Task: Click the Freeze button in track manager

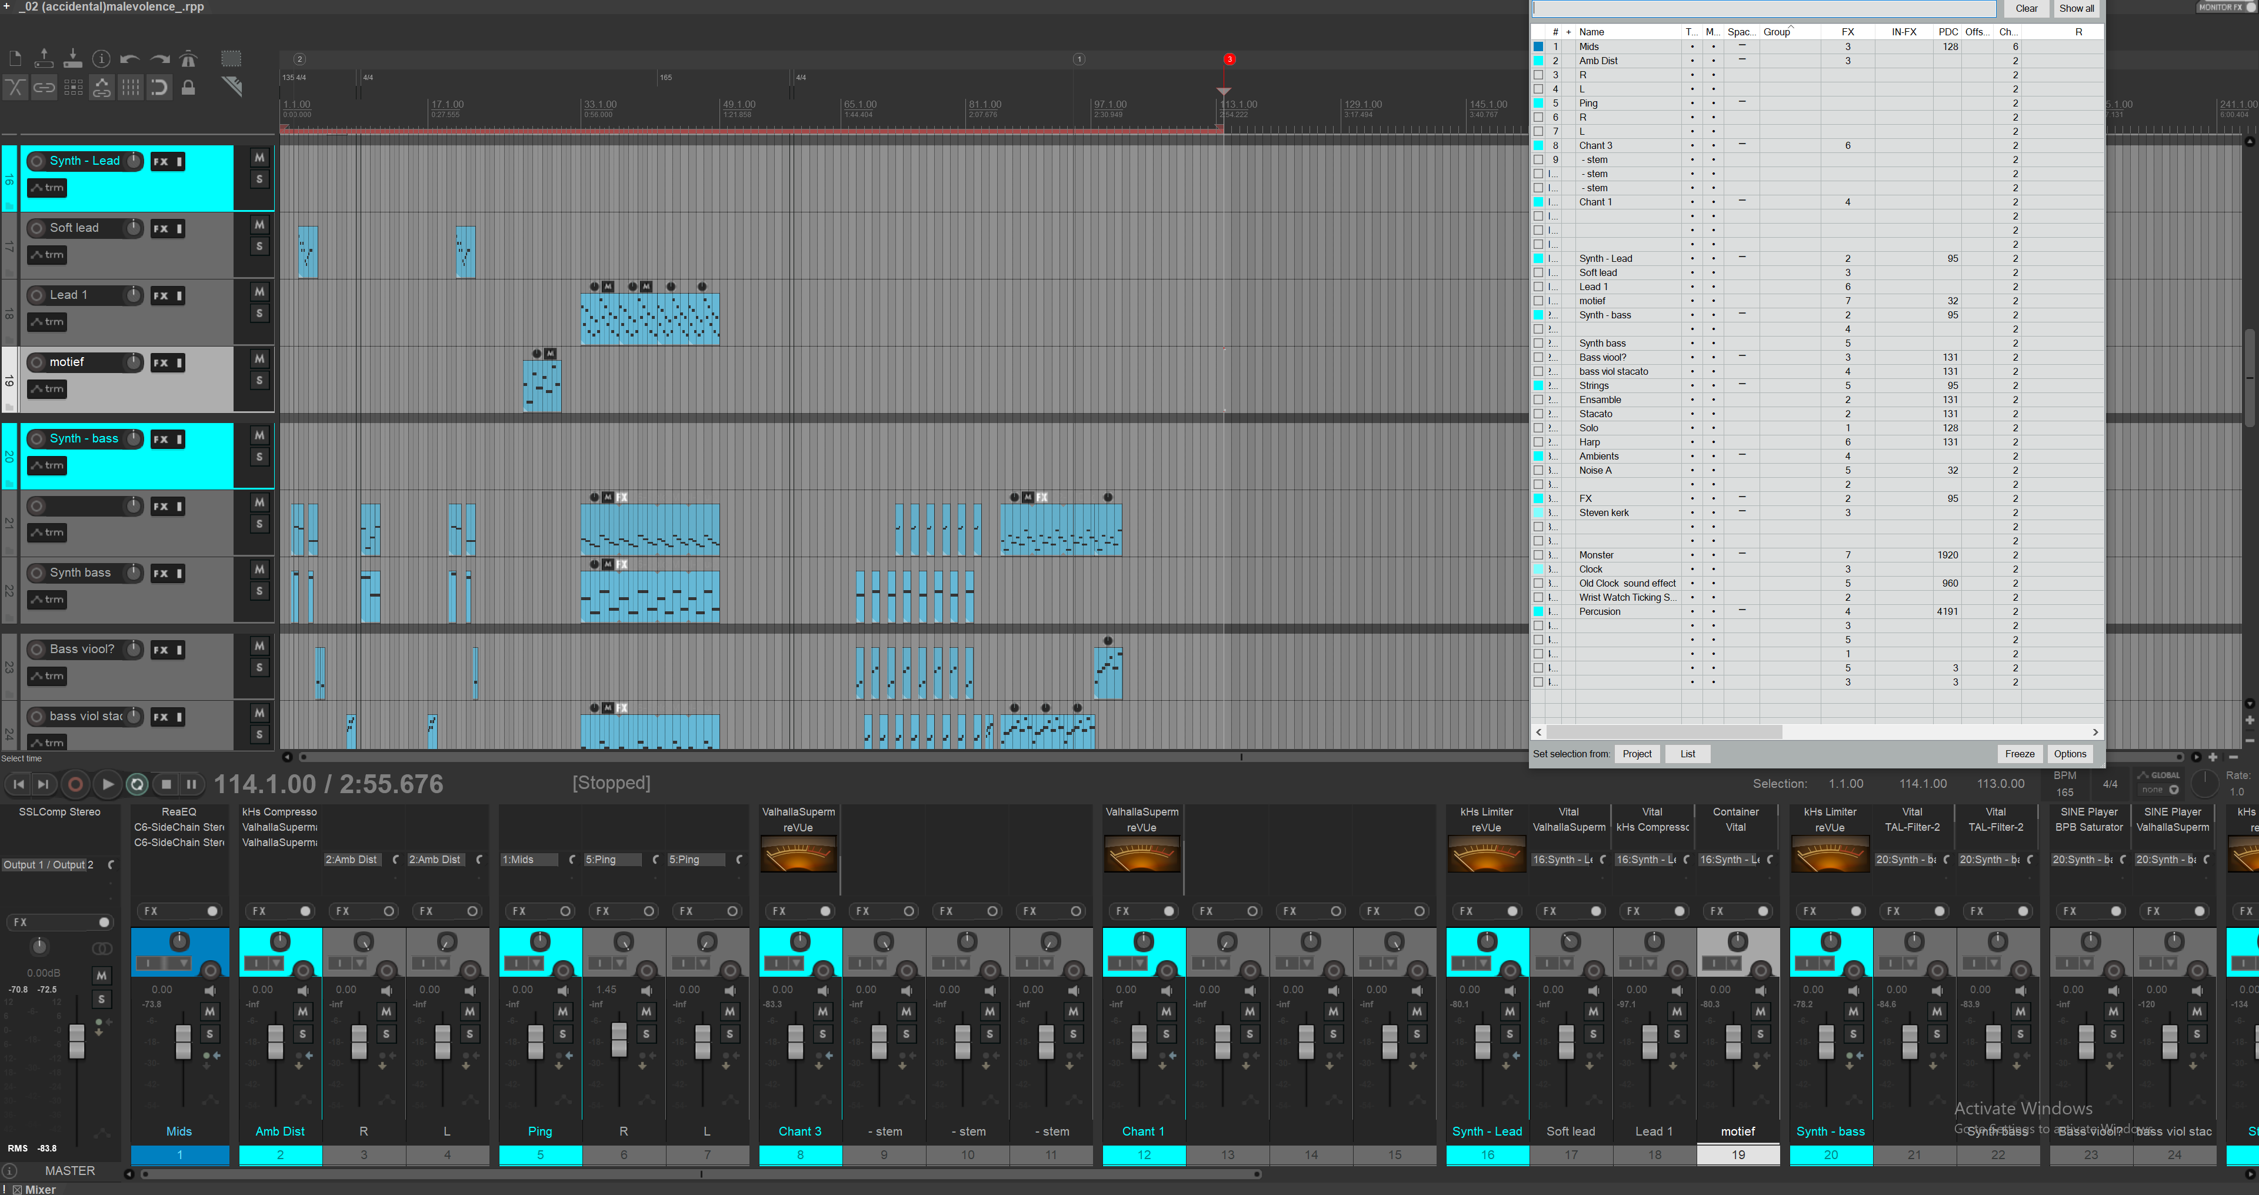Action: pos(2020,754)
